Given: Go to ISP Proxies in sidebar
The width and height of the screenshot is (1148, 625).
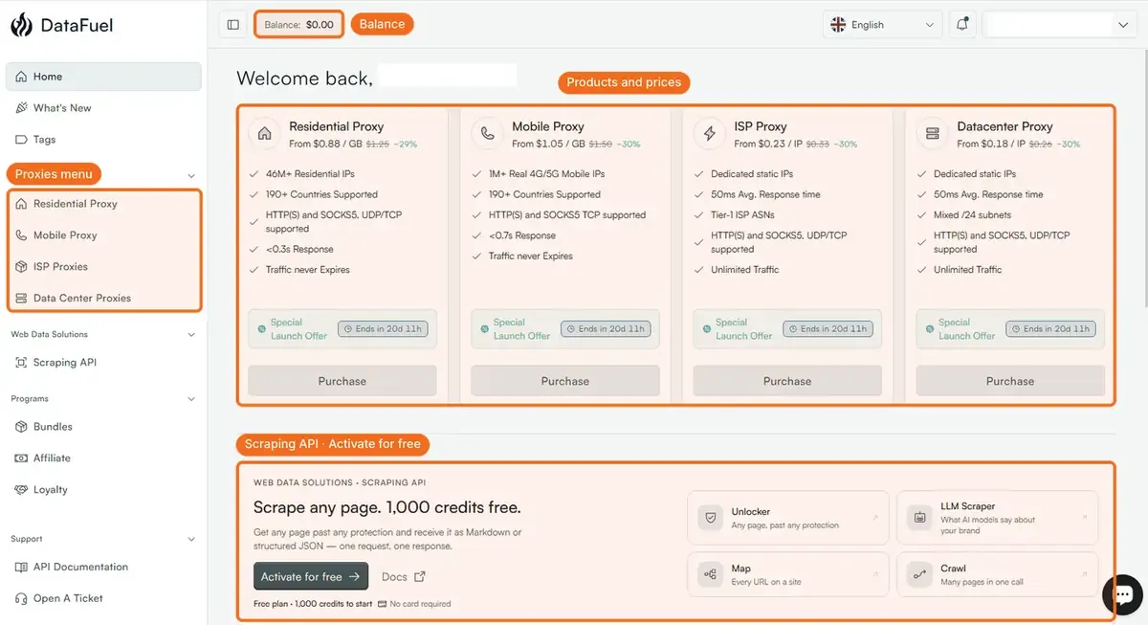Looking at the screenshot, I should click(103, 267).
